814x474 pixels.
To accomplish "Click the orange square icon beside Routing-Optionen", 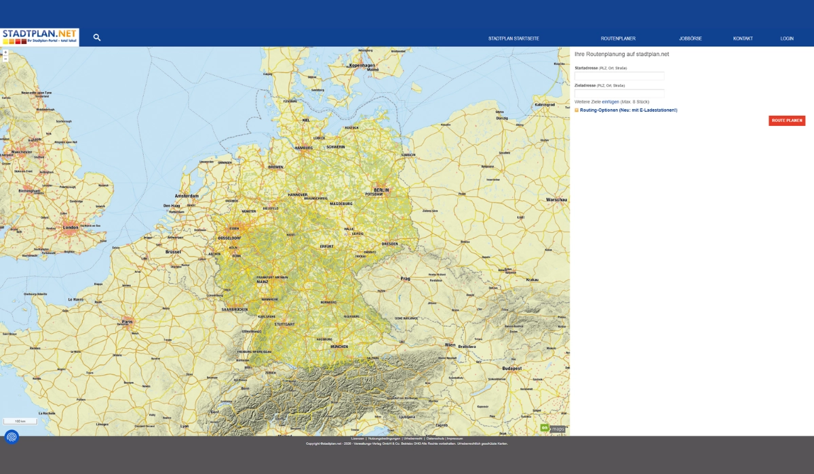I will point(576,108).
